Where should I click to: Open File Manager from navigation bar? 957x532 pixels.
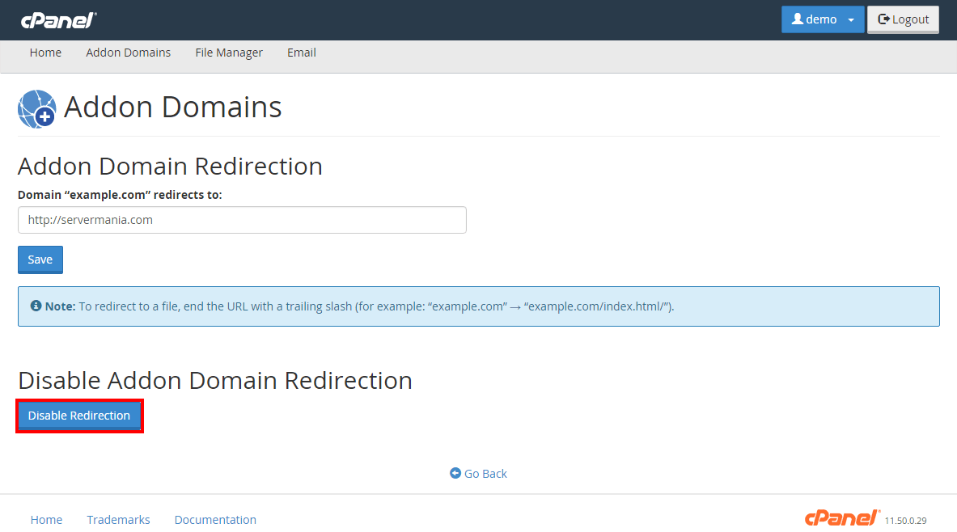(229, 53)
